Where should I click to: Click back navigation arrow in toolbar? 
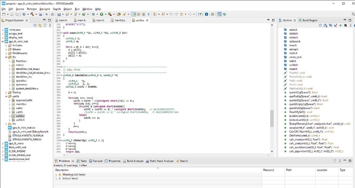181,14
